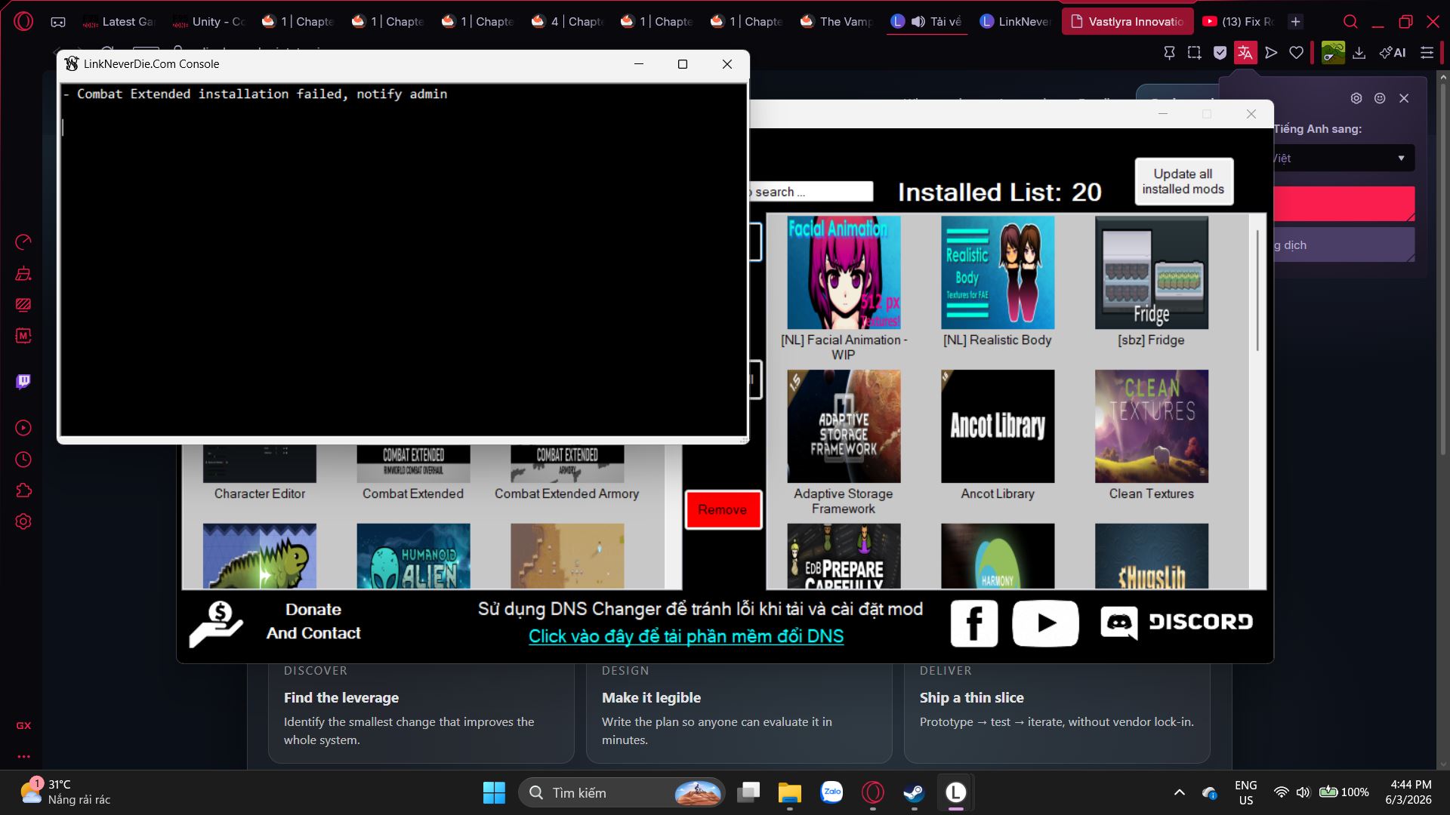Click the installed list vertical scrollbar

1257,291
